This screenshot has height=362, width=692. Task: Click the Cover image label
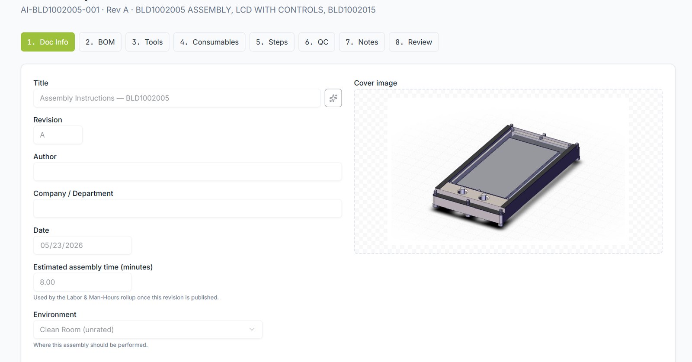click(375, 83)
